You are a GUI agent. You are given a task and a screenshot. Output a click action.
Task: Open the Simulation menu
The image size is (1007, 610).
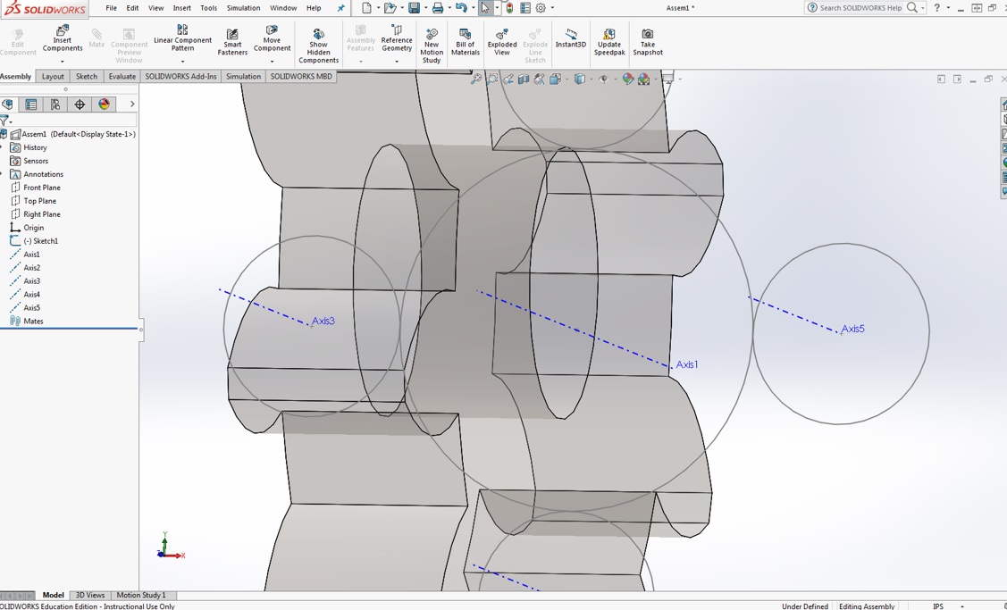(243, 8)
